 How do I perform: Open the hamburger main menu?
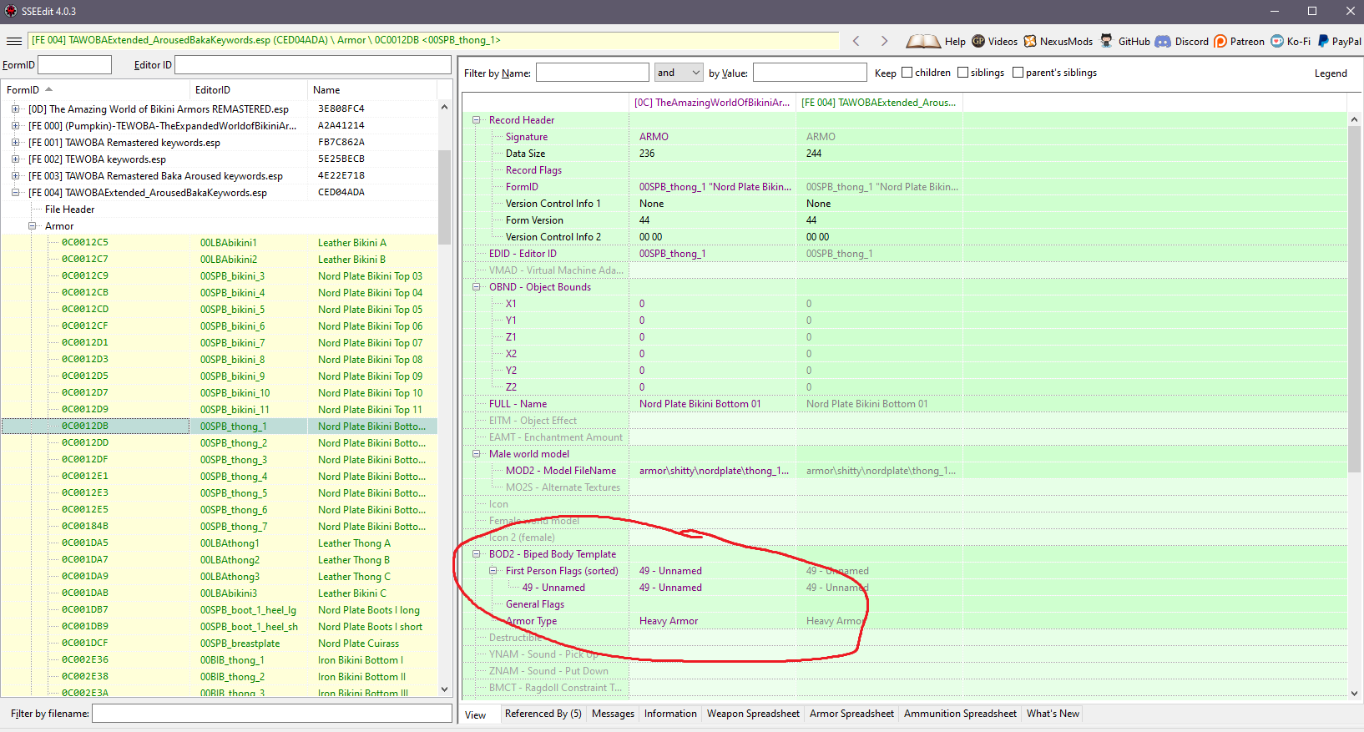click(x=13, y=41)
